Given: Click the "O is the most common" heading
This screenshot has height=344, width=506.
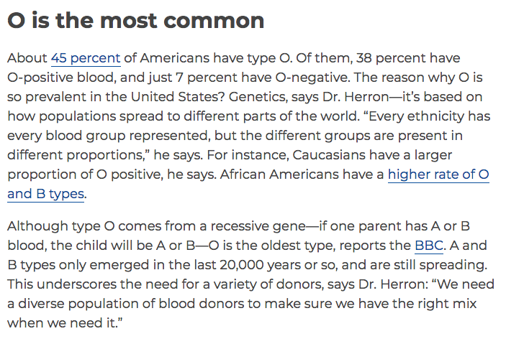Looking at the screenshot, I should coord(135,20).
